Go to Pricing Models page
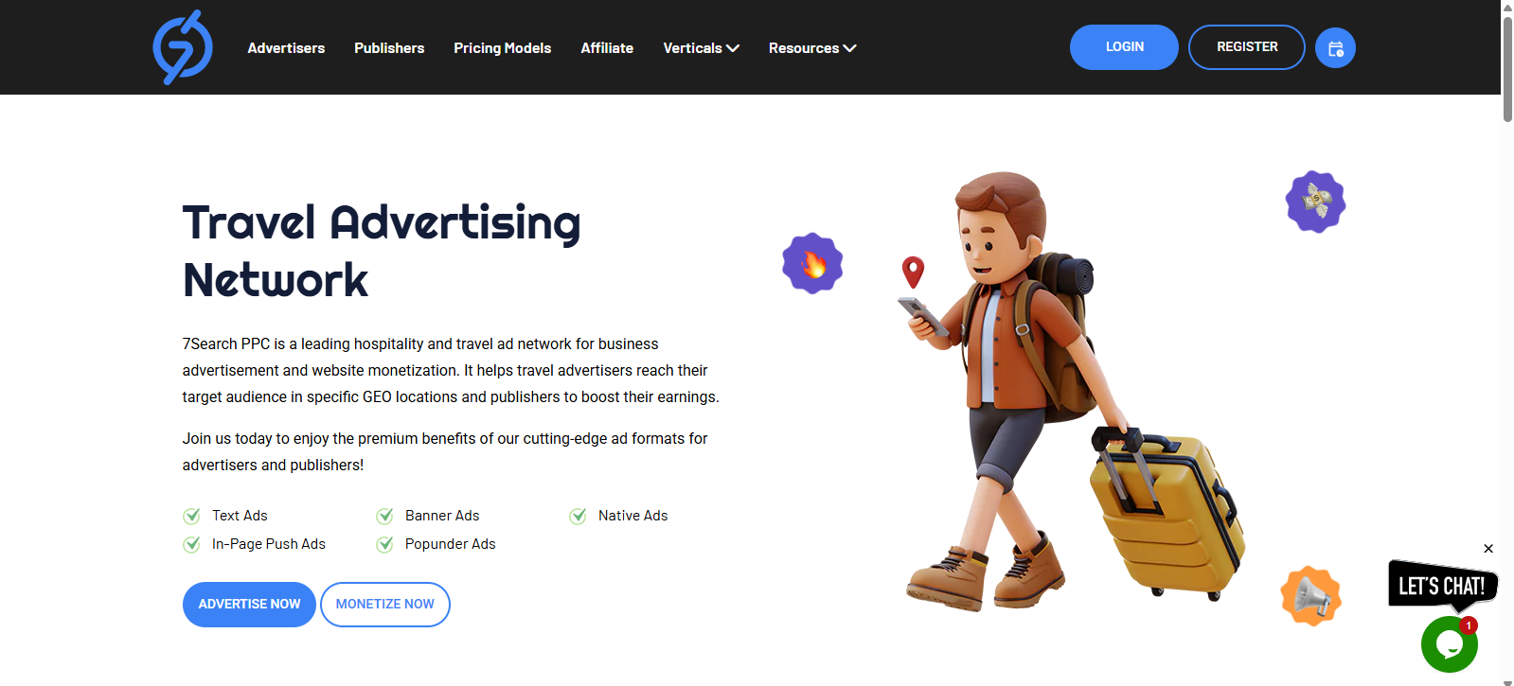The width and height of the screenshot is (1514, 686). [502, 48]
